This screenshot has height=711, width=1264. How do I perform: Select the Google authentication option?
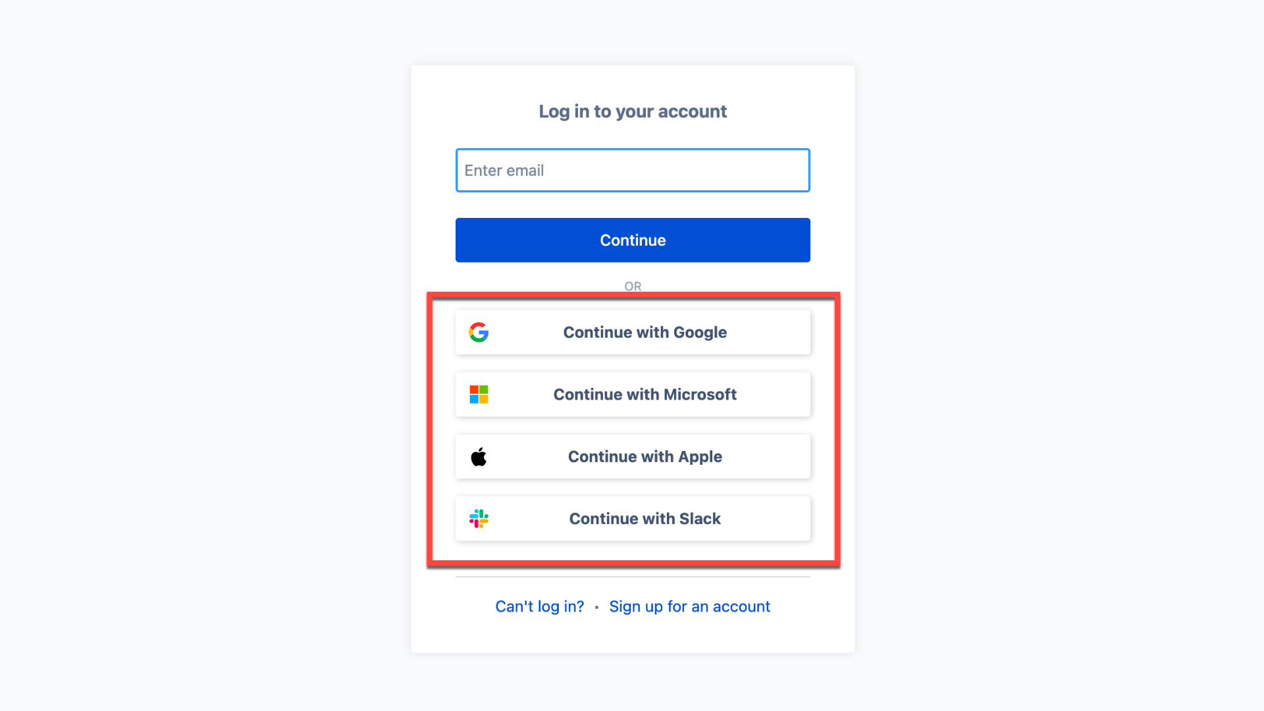tap(632, 332)
